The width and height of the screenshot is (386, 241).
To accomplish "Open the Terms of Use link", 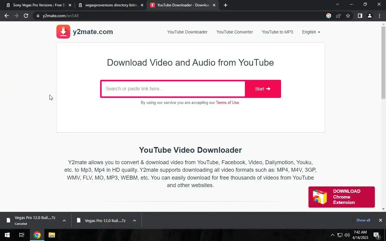I will [x=227, y=102].
